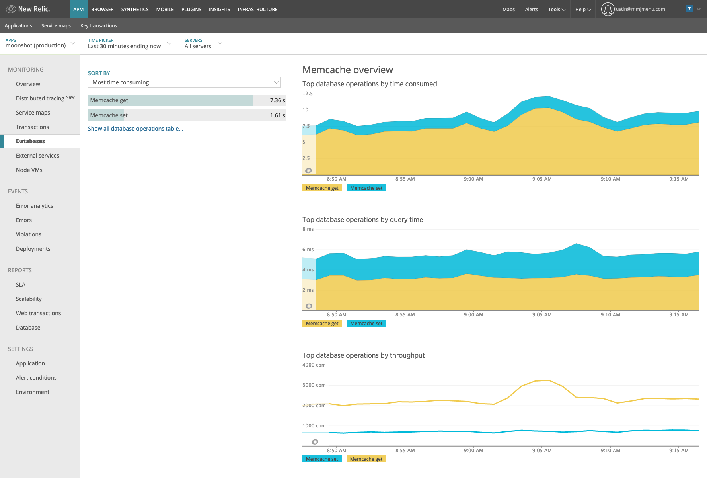Toggle Memcache get legend in throughput chart
This screenshot has height=478, width=707.
click(366, 459)
